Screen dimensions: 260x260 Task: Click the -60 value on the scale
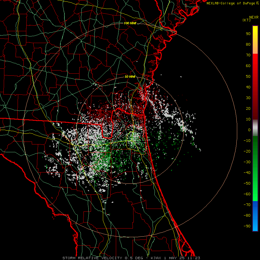click(x=247, y=194)
